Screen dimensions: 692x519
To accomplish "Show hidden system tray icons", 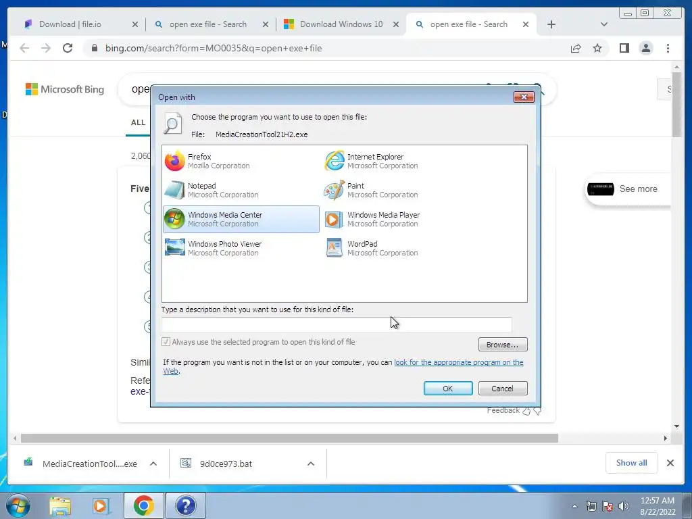I will pyautogui.click(x=574, y=506).
